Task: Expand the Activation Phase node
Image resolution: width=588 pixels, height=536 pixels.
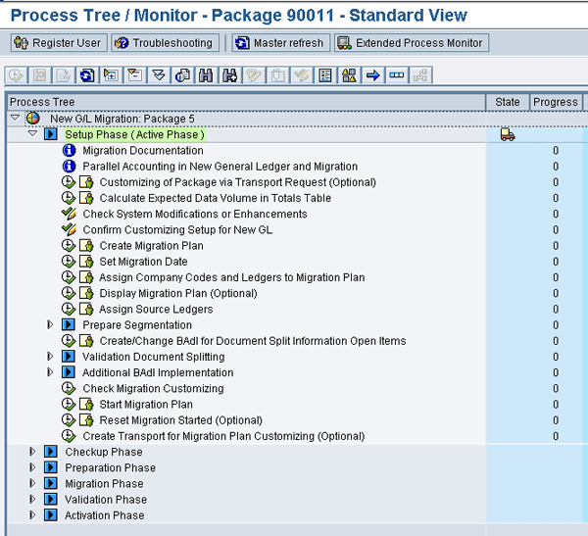Action: (32, 515)
